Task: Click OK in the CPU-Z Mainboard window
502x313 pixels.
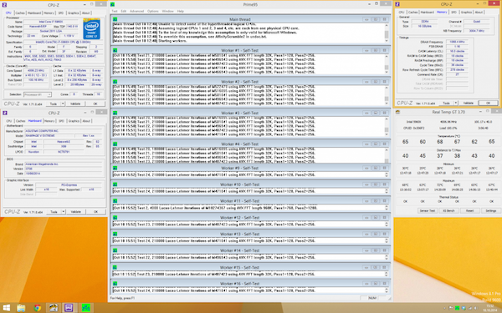Action: (x=95, y=212)
